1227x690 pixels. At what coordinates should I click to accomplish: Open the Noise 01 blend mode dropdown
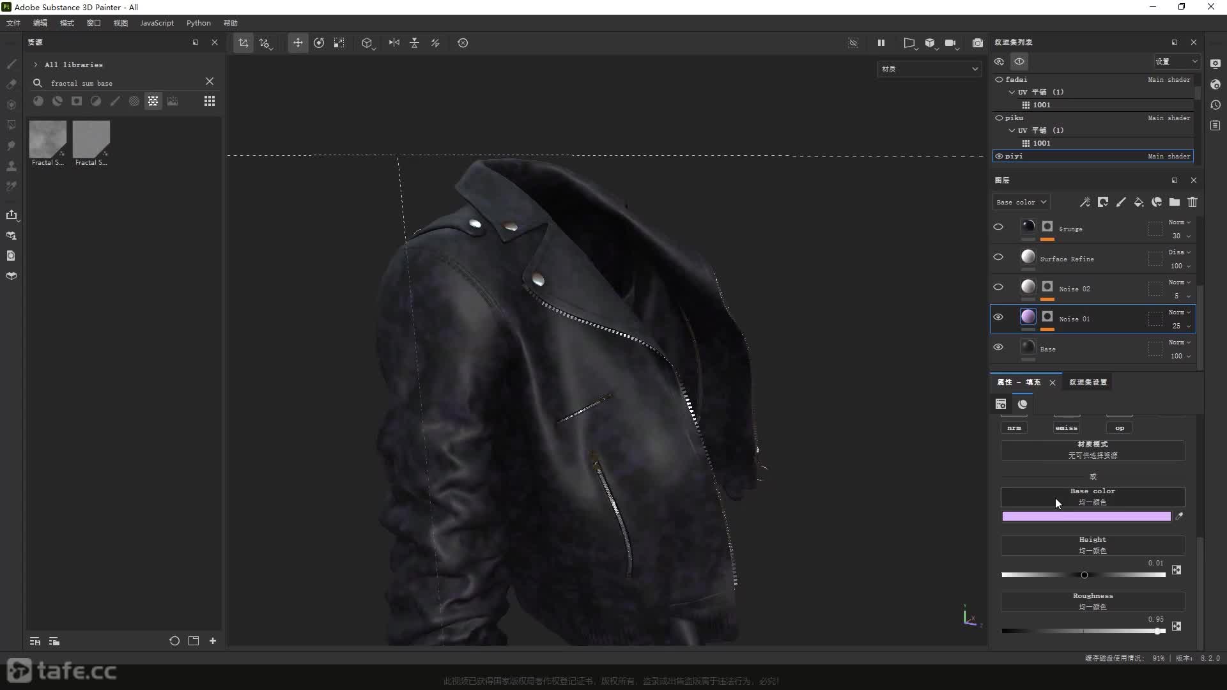pyautogui.click(x=1179, y=312)
